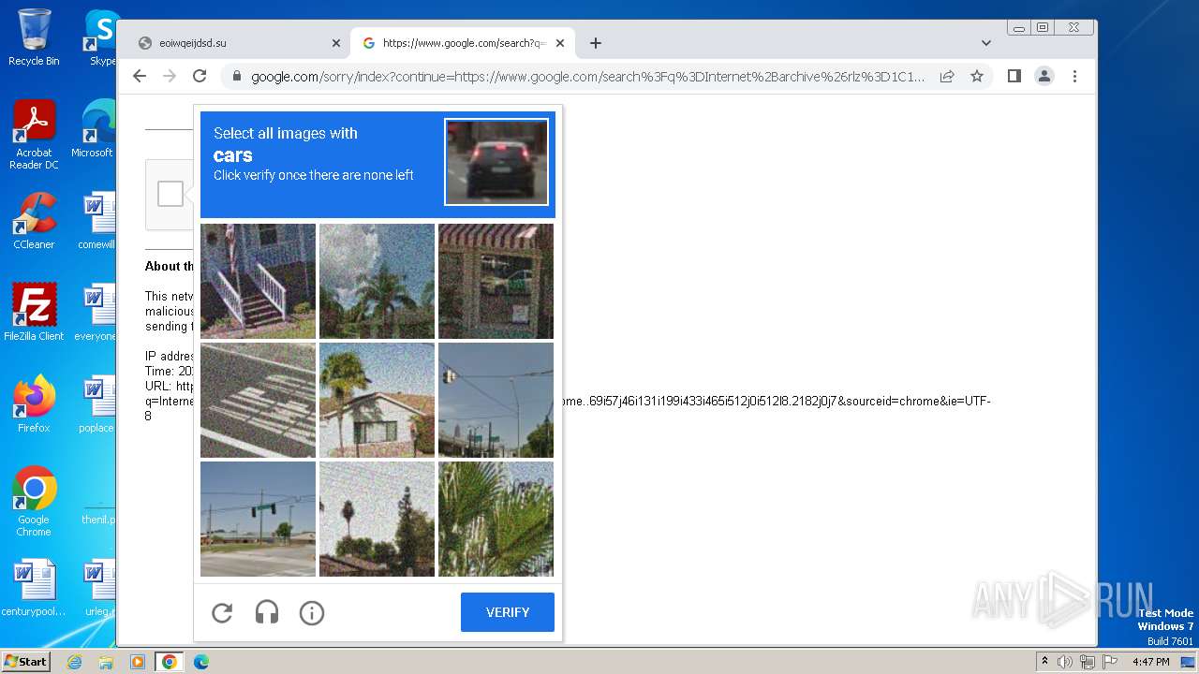Select the captcha tile showing a crosswalk
This screenshot has height=674, width=1199.
click(258, 400)
